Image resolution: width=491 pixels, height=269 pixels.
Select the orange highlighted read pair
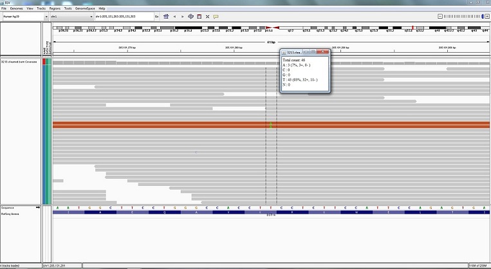271,125
